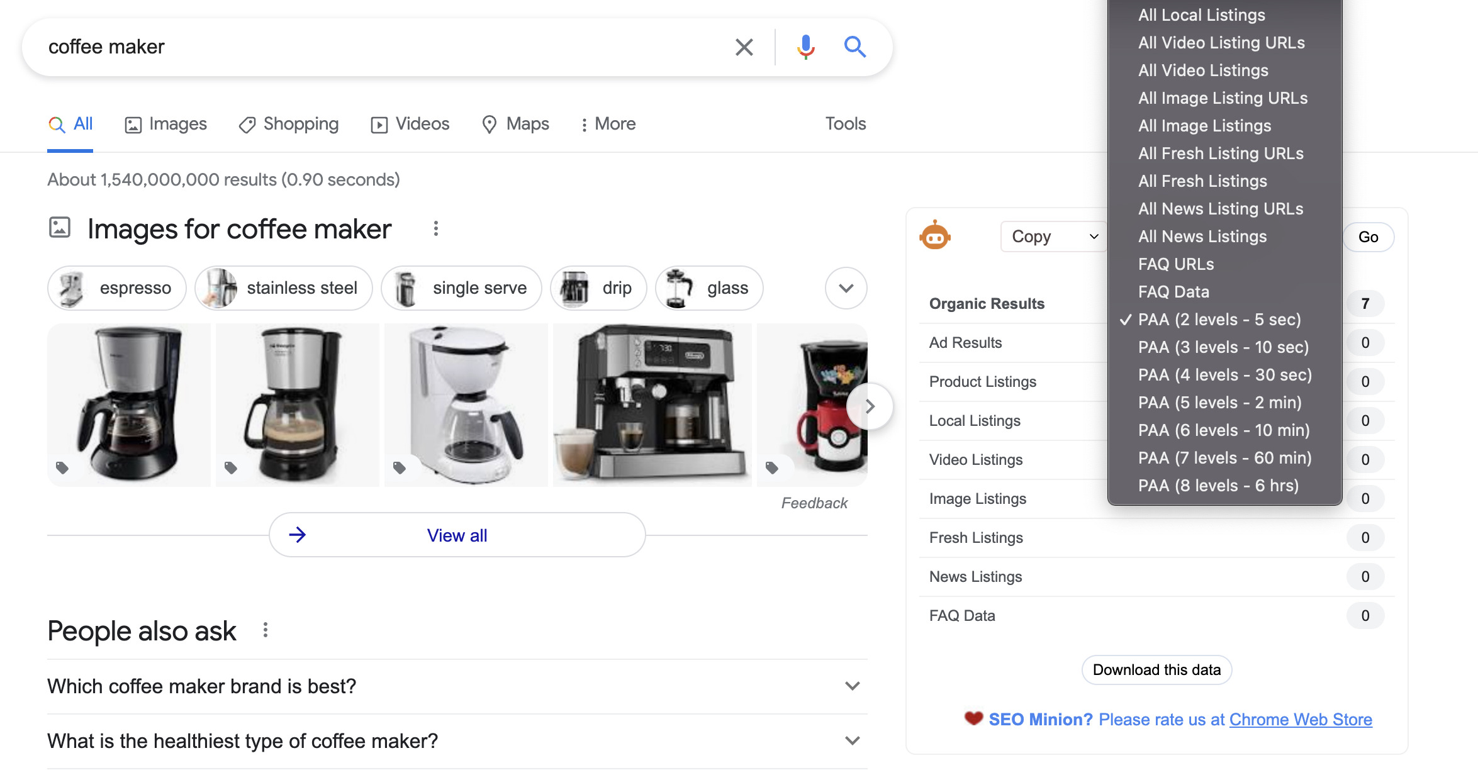Image resolution: width=1478 pixels, height=775 pixels.
Task: Click the clear search X icon
Action: click(743, 46)
